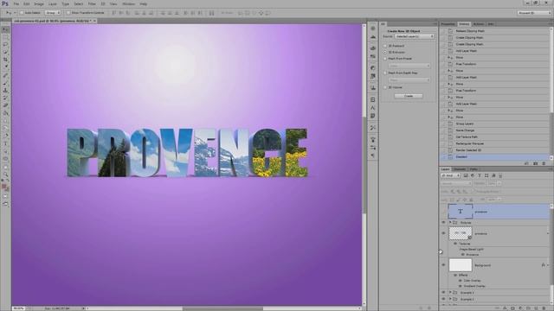Open the File menu
The image size is (554, 311).
(16, 3)
